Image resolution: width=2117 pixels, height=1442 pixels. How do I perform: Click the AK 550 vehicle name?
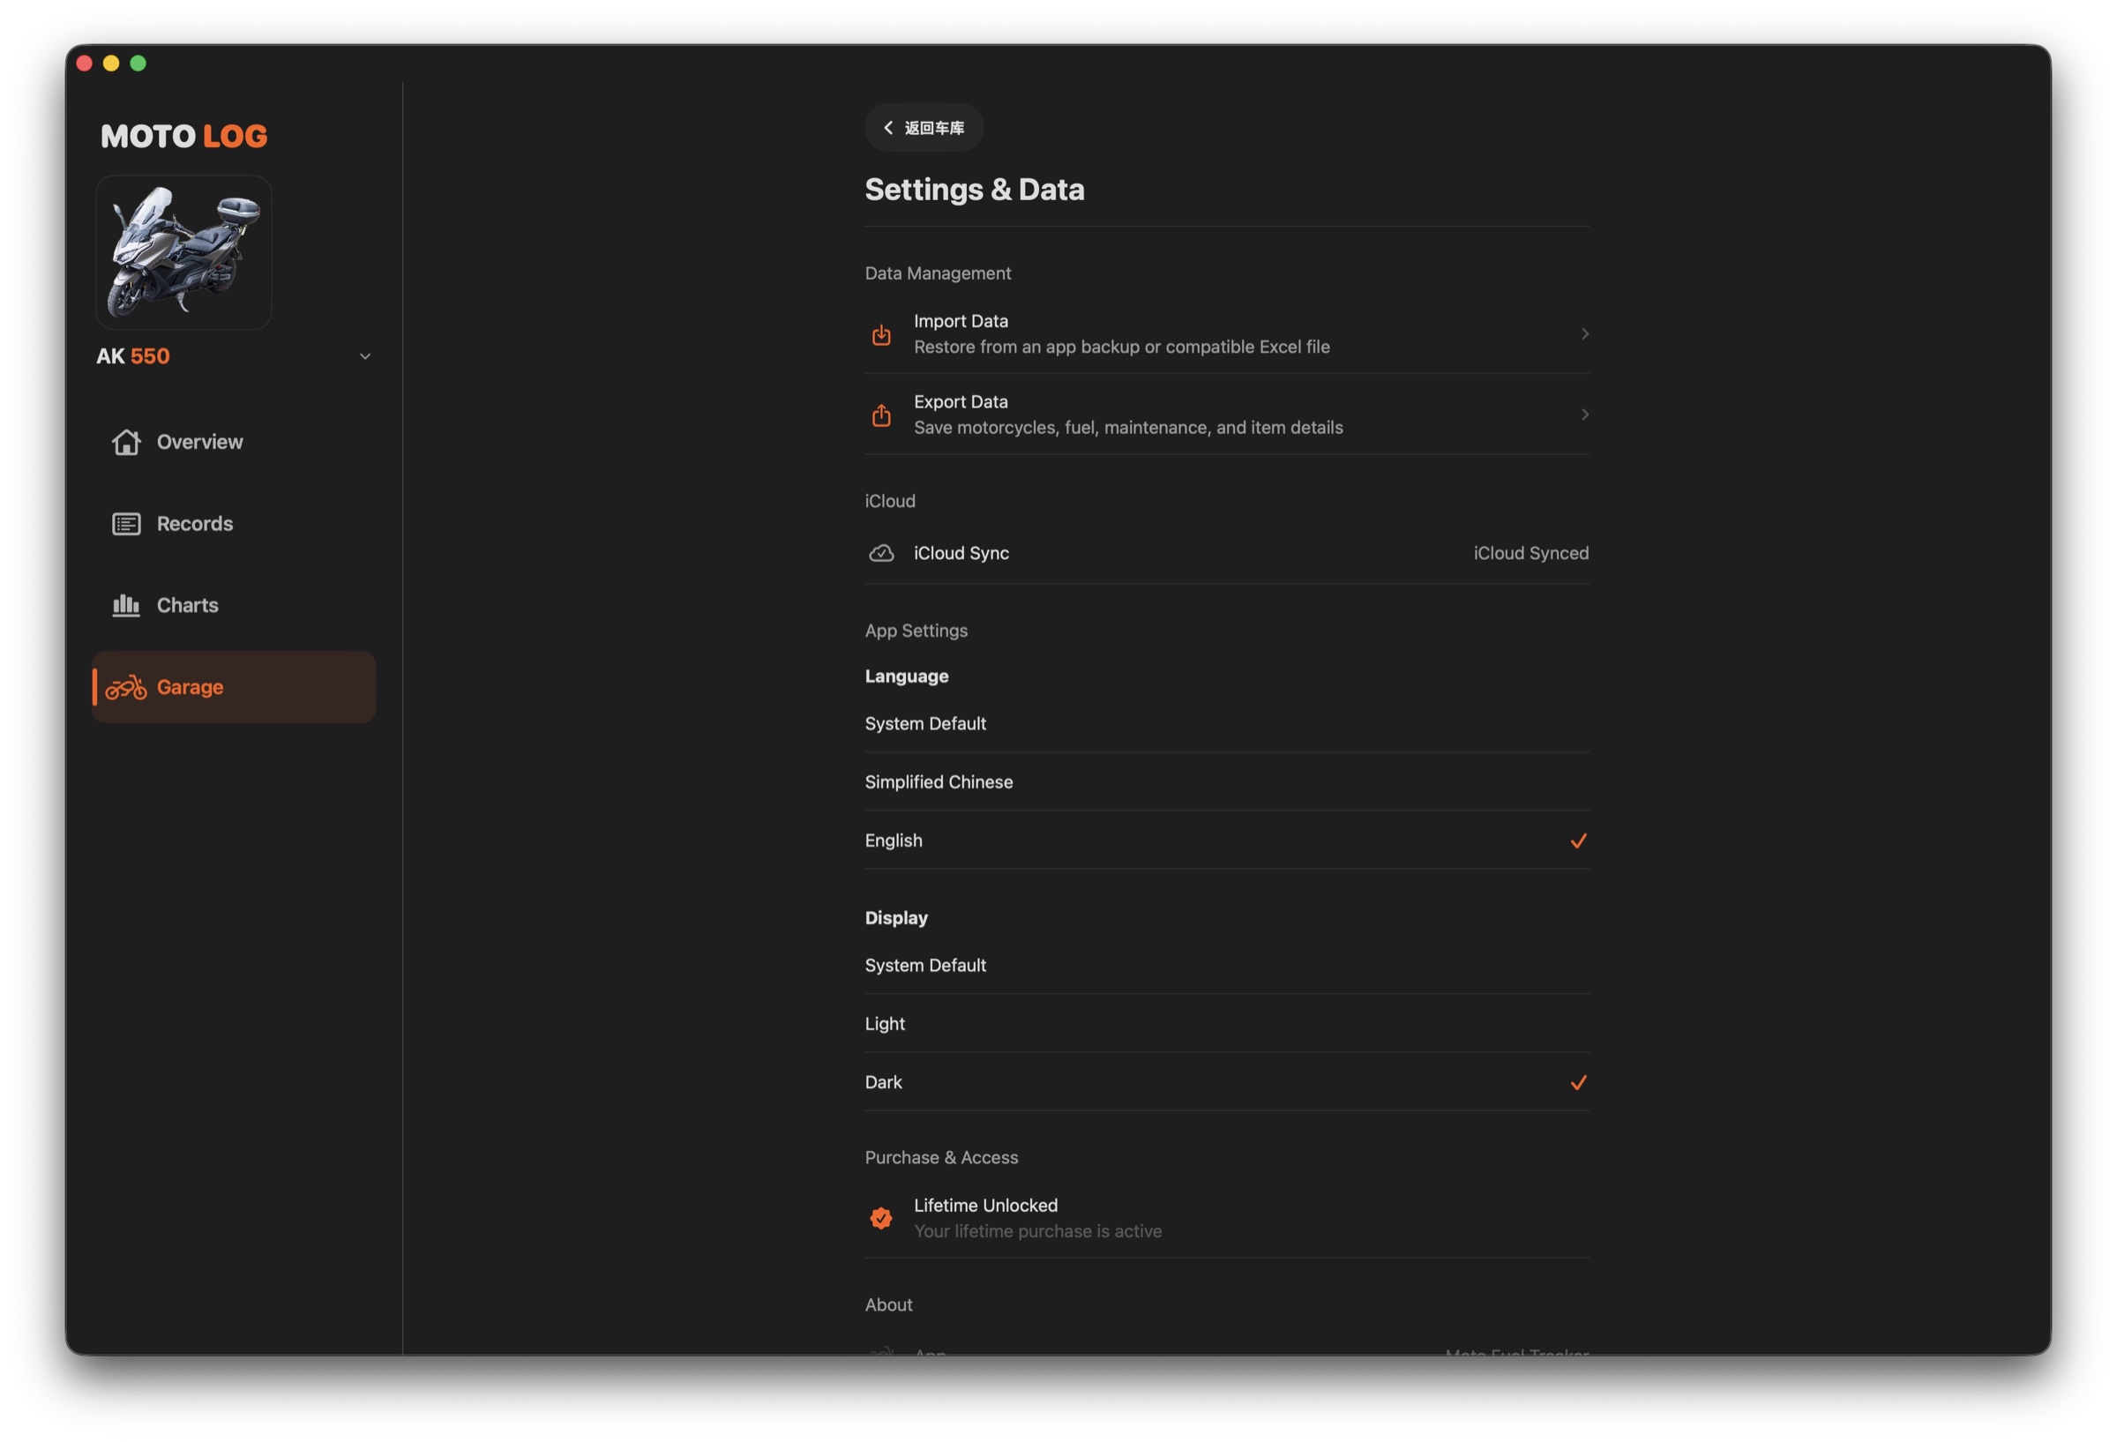click(133, 356)
